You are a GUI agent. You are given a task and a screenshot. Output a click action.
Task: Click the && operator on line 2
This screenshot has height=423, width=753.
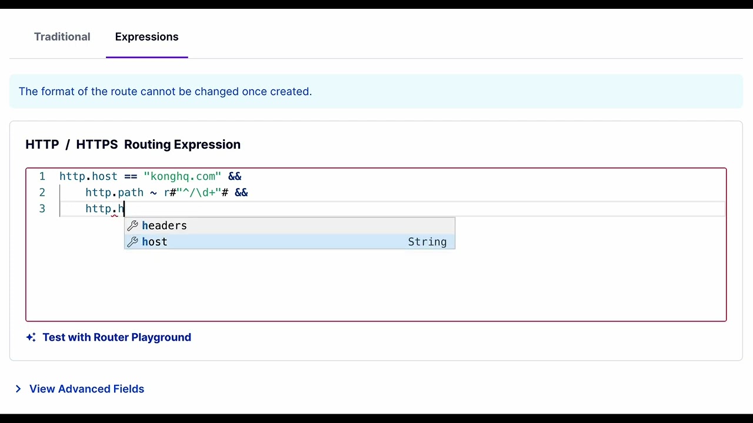click(x=241, y=193)
